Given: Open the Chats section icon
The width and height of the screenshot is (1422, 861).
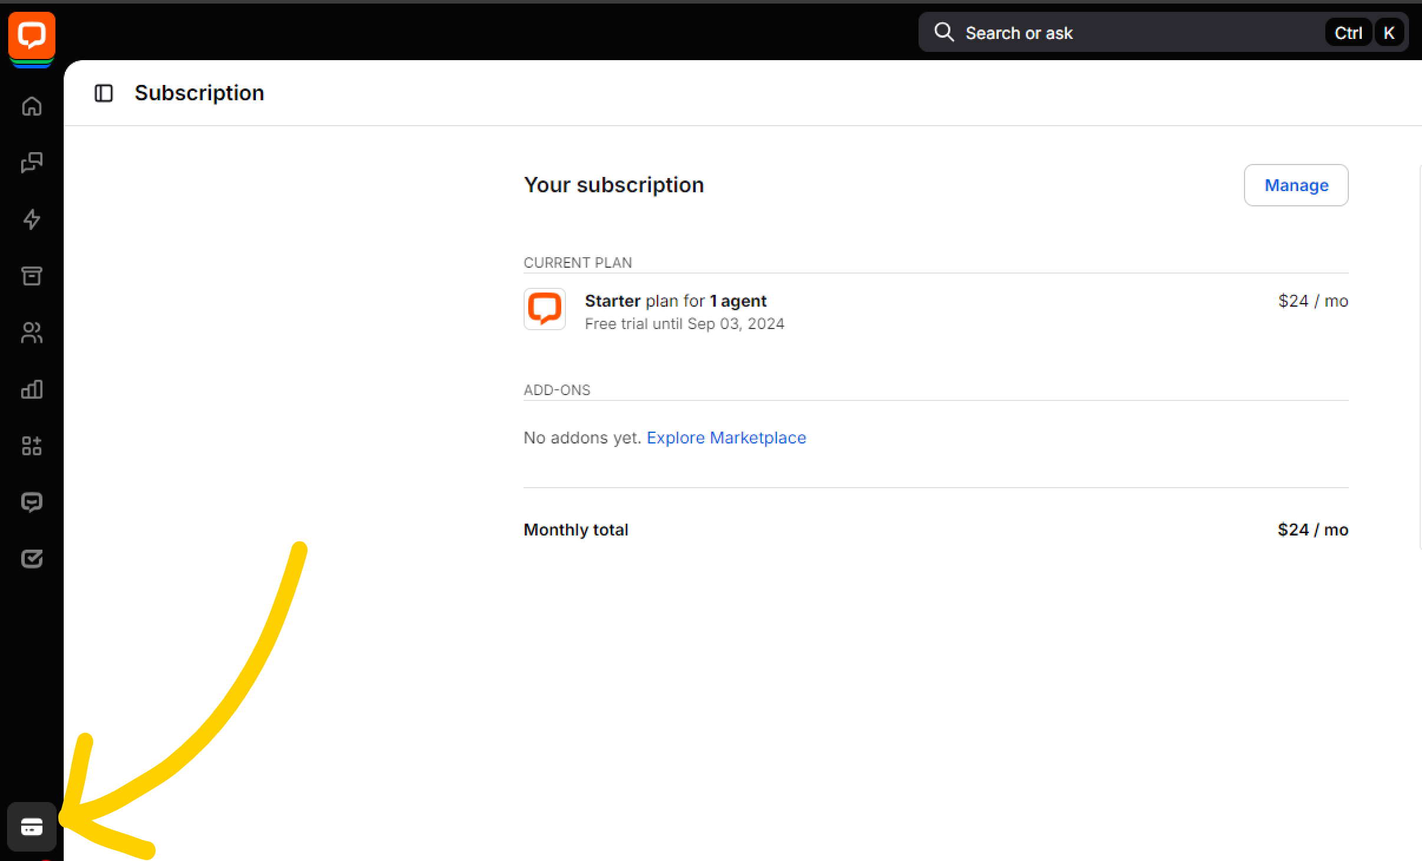Looking at the screenshot, I should pos(32,162).
